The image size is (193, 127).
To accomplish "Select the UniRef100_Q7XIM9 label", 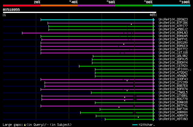I will pyautogui.click(x=173, y=83).
